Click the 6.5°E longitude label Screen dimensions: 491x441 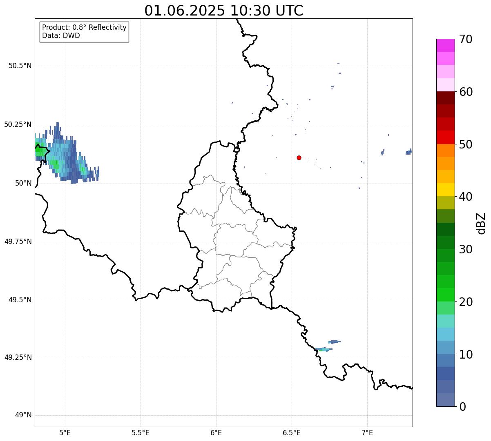pyautogui.click(x=292, y=432)
